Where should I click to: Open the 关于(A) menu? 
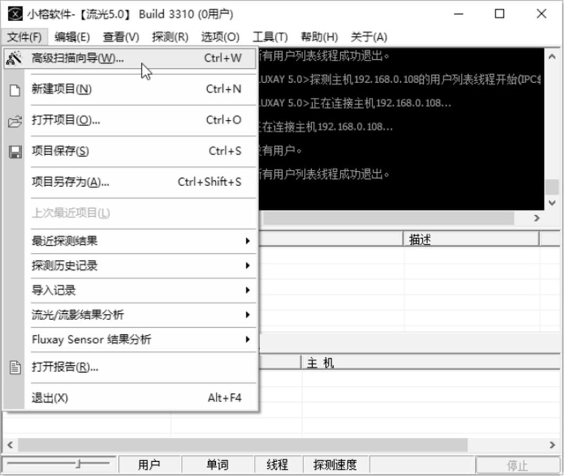(x=369, y=37)
